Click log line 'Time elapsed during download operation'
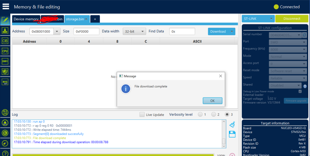Screen dimensions: 310x156 tap(61, 142)
